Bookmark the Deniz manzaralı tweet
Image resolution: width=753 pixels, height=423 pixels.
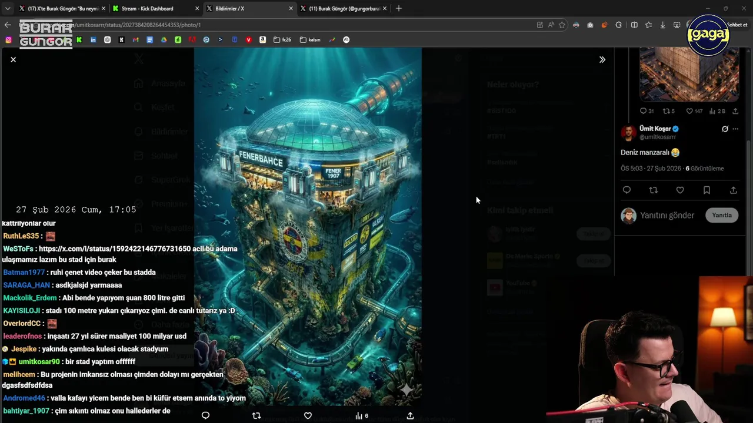(707, 190)
